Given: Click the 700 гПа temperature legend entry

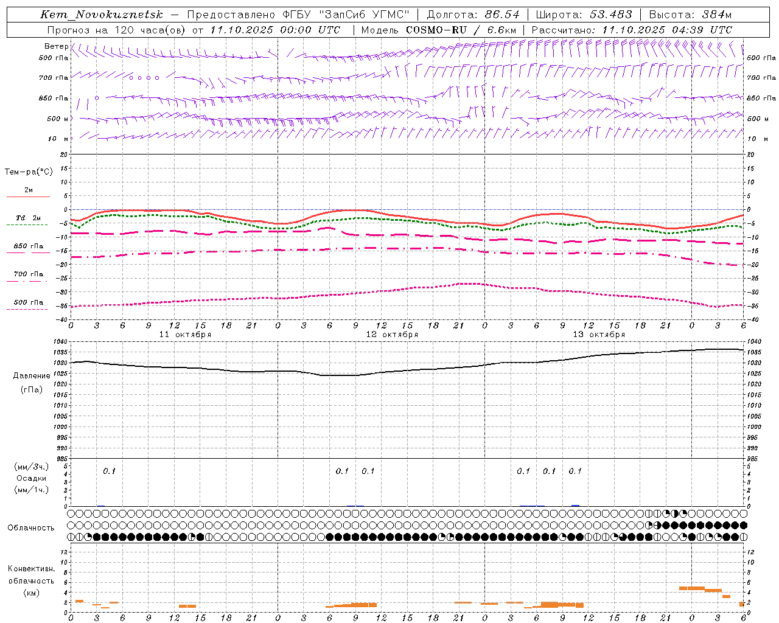Looking at the screenshot, I should click(x=28, y=274).
